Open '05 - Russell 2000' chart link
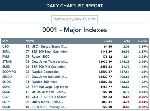The image size is (150, 111). [x=37, y=57]
